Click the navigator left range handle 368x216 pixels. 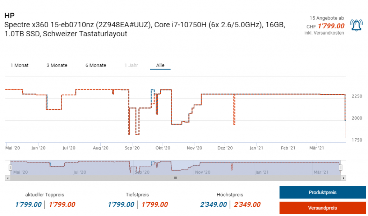coord(10,167)
